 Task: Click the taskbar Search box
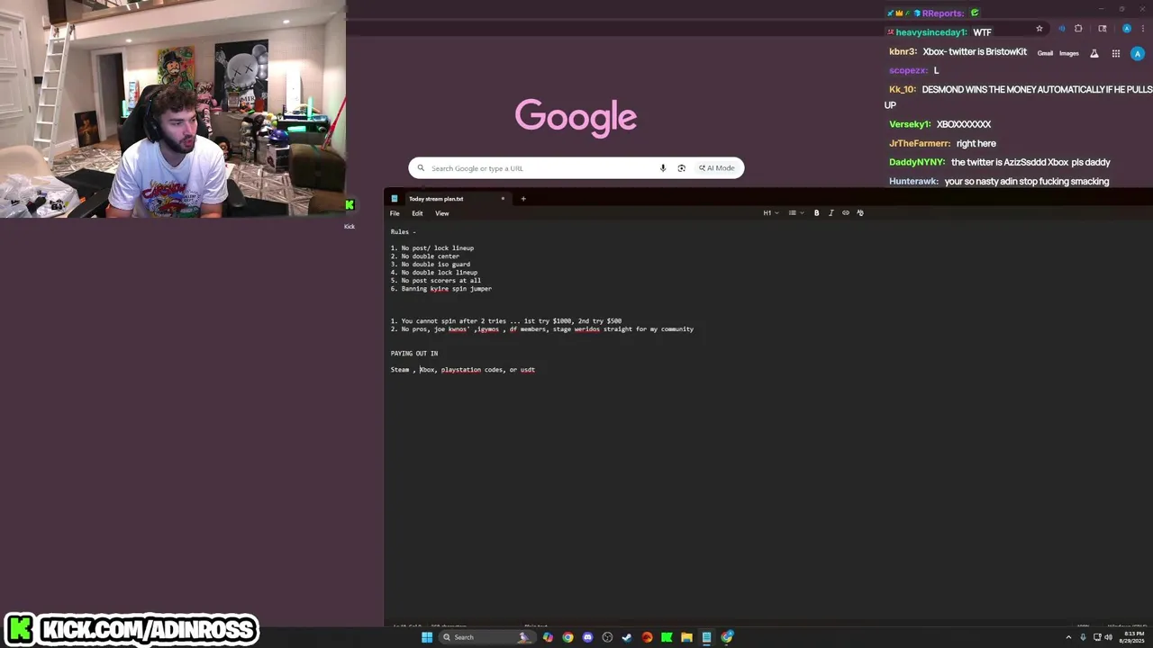[486, 637]
